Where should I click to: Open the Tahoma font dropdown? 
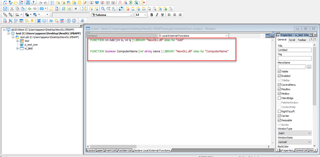(131, 15)
